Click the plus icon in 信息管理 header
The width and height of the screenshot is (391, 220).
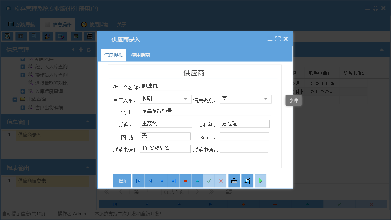click(x=81, y=49)
